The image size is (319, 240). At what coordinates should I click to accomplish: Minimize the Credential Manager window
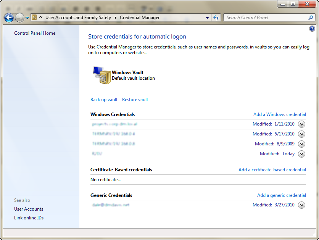pos(283,4)
